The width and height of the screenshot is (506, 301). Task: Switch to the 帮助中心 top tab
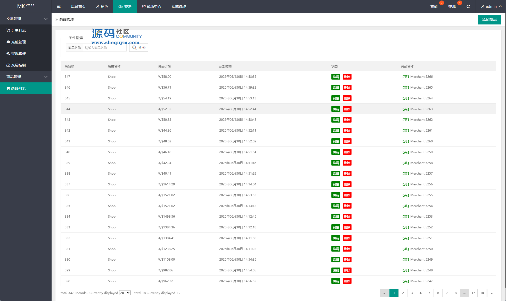tap(151, 6)
